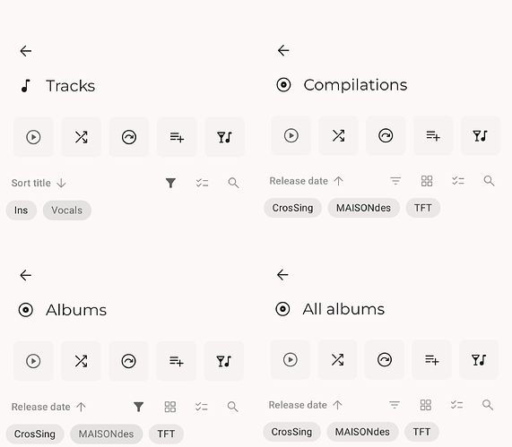Open the filter list icon in All albums
Image resolution: width=512 pixels, height=447 pixels.
pyautogui.click(x=395, y=405)
